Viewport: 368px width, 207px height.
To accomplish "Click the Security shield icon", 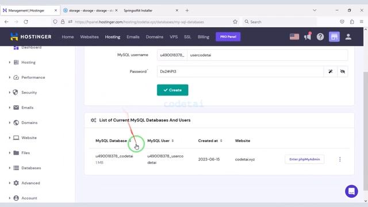I will click(16, 92).
